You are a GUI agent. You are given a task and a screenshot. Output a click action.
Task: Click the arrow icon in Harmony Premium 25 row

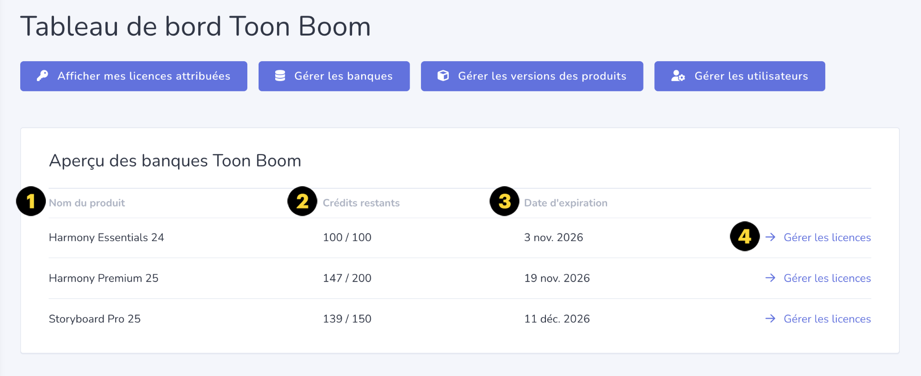tap(770, 278)
